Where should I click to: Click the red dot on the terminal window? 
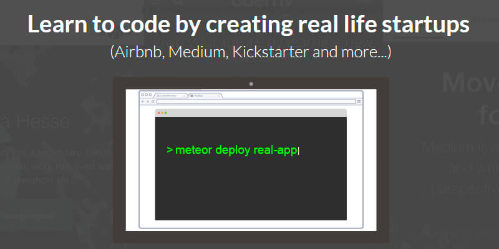tap(158, 113)
